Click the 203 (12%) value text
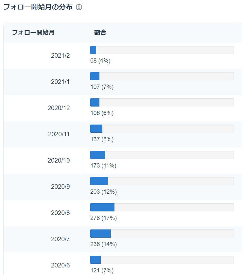Viewport: 244px width, 275px height. pos(103,192)
